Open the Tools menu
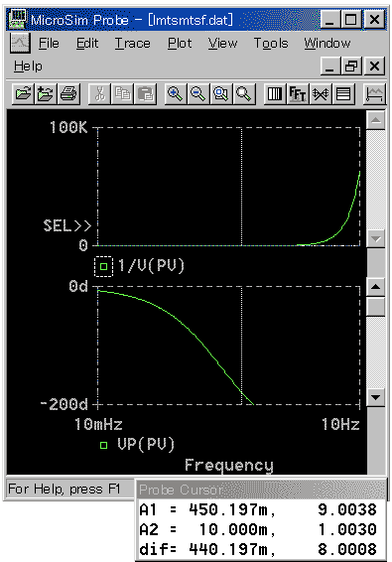 click(271, 44)
